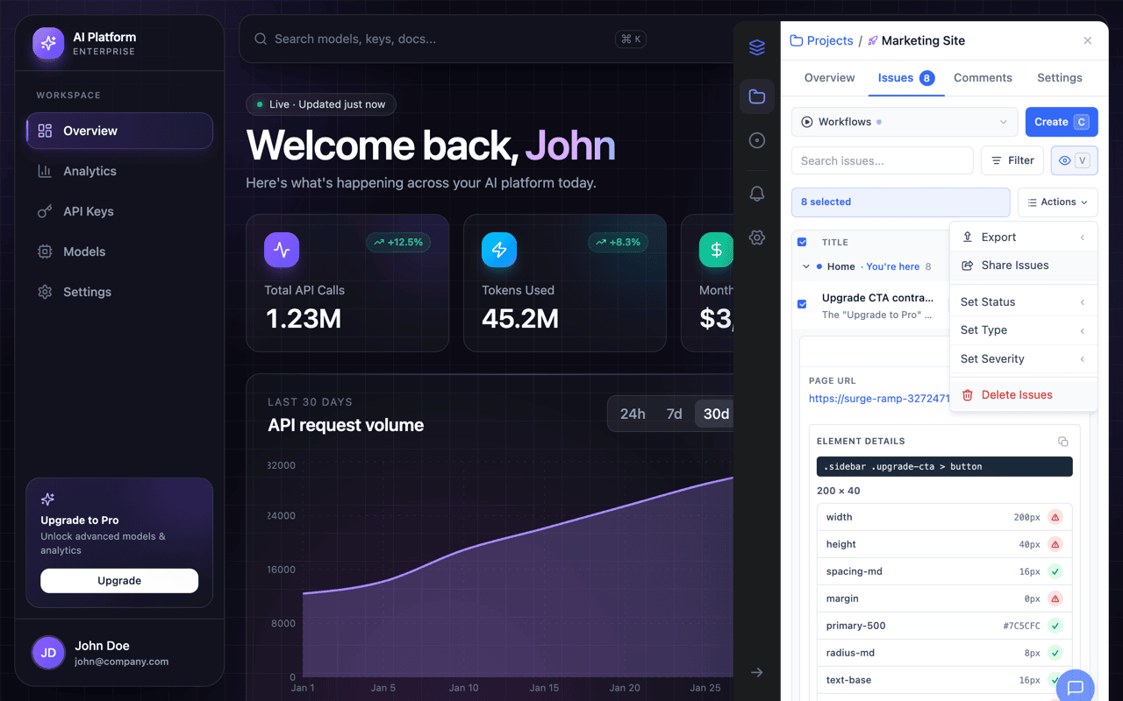Viewport: 1123px width, 701px height.
Task: Collapse the Home group chevron
Action: [x=806, y=266]
